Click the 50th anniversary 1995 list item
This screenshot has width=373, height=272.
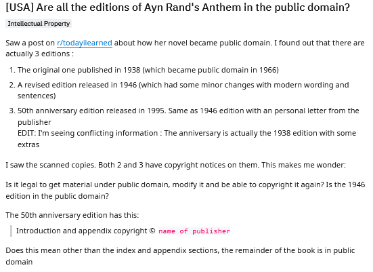point(188,117)
